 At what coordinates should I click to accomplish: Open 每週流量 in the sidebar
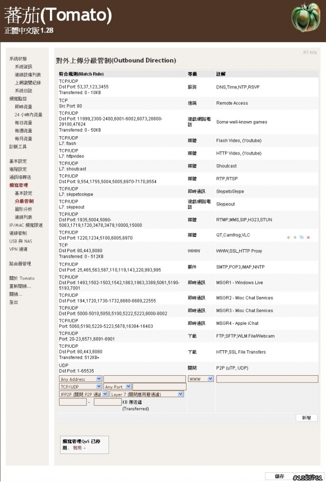23,130
